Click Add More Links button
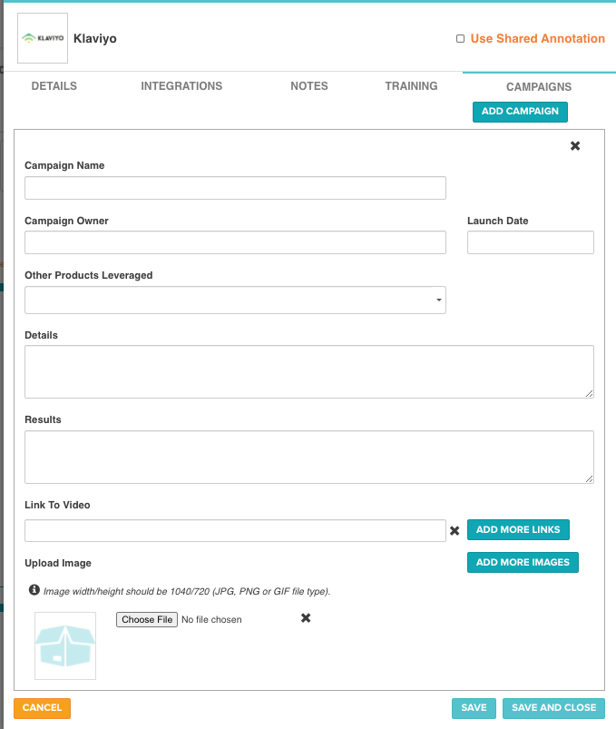616x729 pixels. pos(518,529)
